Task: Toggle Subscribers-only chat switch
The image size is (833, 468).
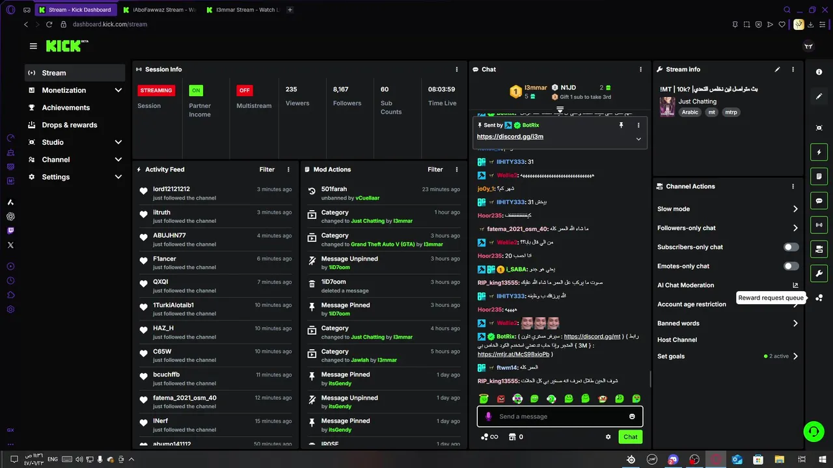Action: (791, 247)
